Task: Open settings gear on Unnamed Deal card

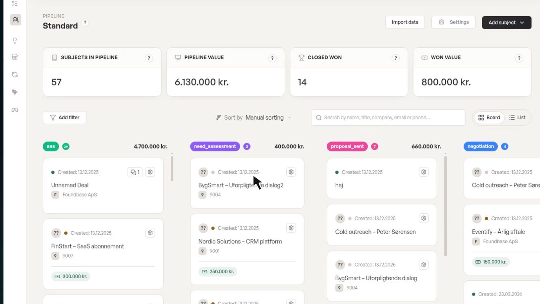Action: point(150,172)
